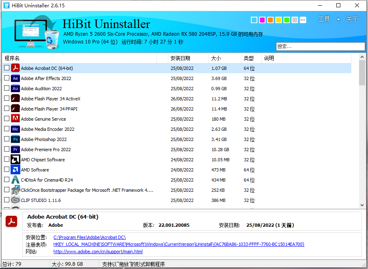The height and width of the screenshot is (269, 368).
Task: Click the Adobe Media Encoder 2022 icon
Action: pos(15,129)
